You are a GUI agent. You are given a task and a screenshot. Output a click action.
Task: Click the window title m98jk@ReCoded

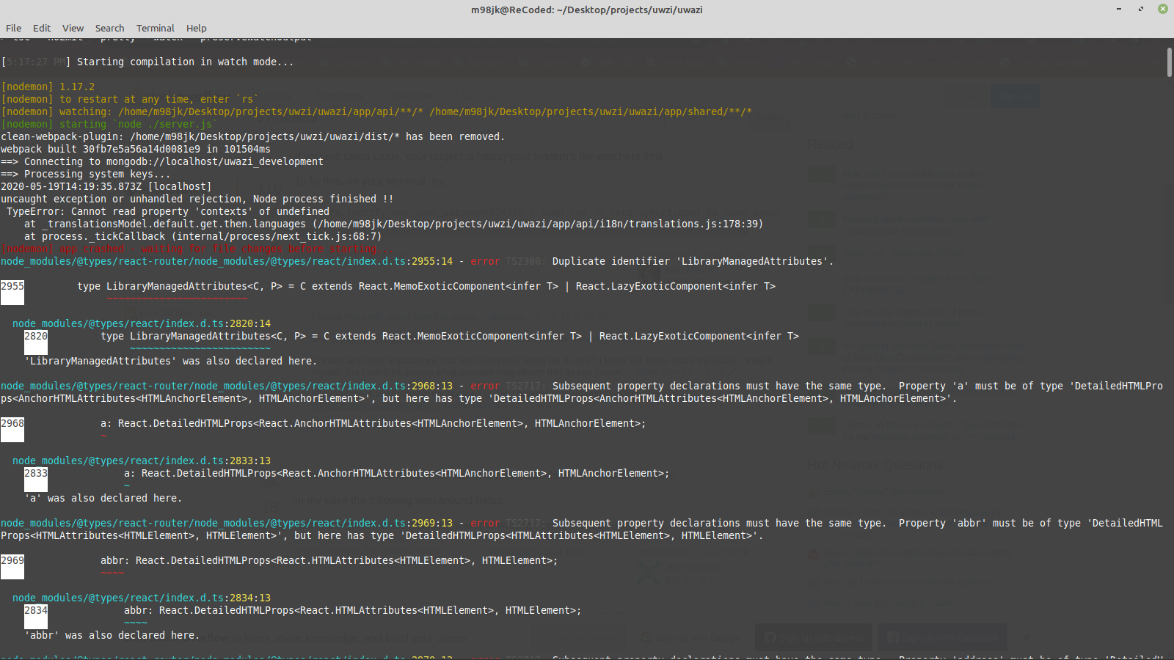click(587, 10)
